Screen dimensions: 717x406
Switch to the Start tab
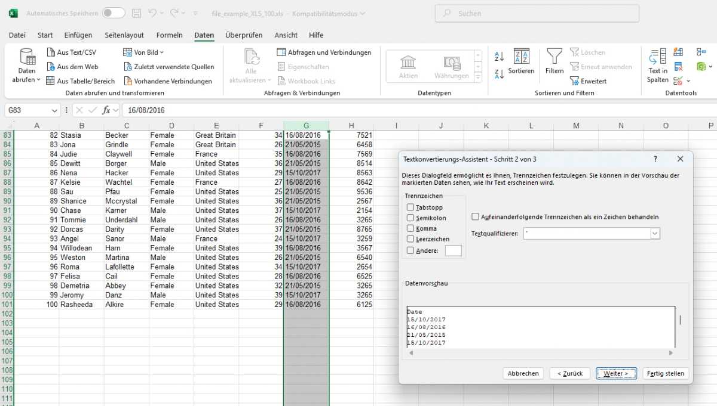pyautogui.click(x=45, y=35)
